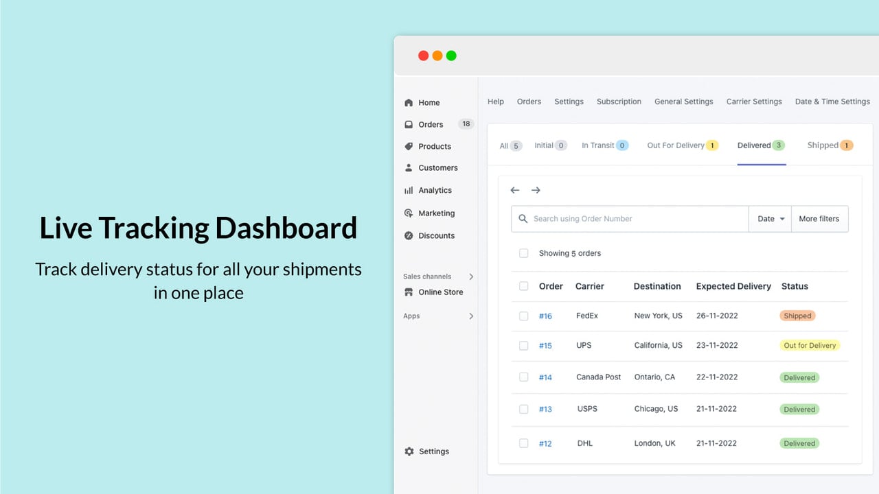Open Home from the sidebar house icon
The height and width of the screenshot is (494, 879).
point(409,102)
